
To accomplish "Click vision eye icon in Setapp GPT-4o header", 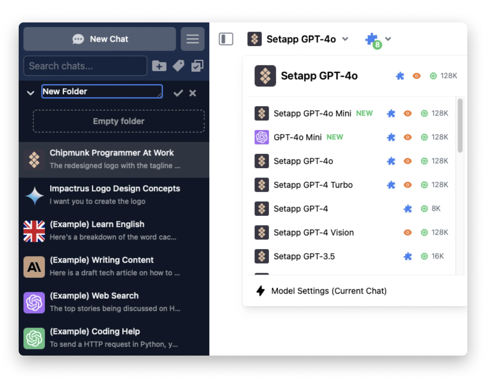I will coord(417,76).
